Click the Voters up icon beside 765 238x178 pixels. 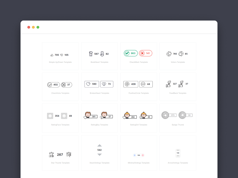(x=169, y=54)
